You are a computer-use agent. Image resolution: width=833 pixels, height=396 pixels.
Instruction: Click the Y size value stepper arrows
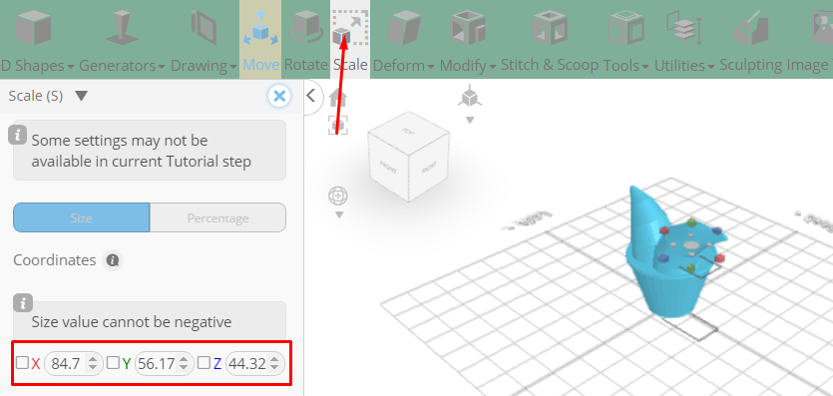click(x=184, y=364)
